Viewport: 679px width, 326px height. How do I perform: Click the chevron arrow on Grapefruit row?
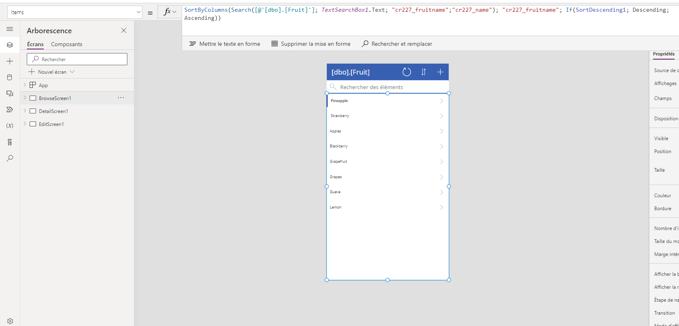click(442, 162)
